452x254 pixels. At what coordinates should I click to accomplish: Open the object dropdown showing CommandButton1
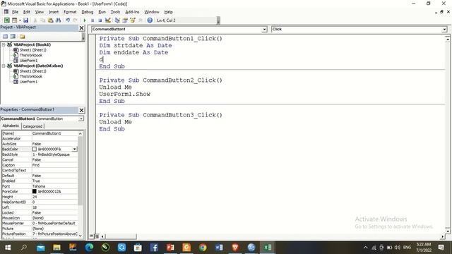(x=264, y=30)
